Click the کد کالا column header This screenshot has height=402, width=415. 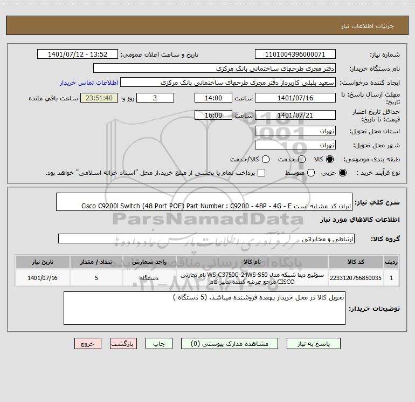[x=356, y=262]
